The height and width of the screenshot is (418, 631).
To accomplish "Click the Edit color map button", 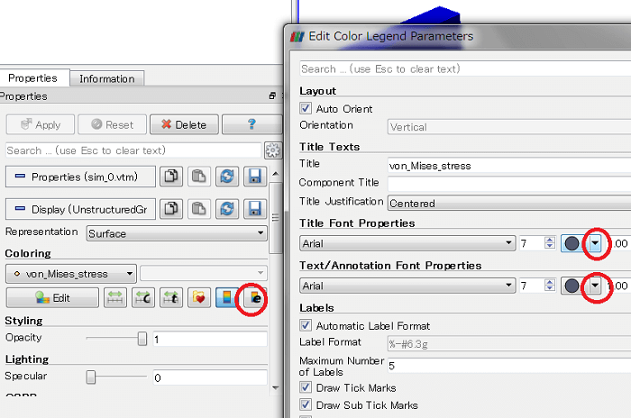I will click(52, 298).
